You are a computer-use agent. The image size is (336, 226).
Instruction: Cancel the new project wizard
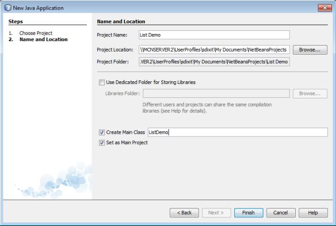[281, 213]
